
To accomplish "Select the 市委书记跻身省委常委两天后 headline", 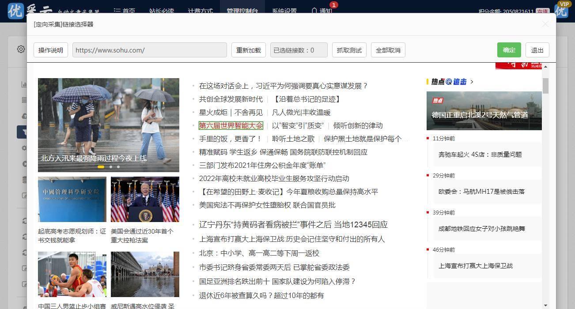I will (274, 267).
